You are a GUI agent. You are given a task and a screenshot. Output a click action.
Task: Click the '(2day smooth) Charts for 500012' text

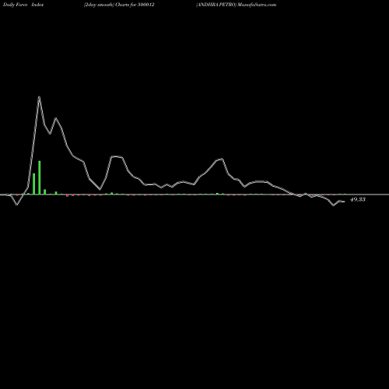click(x=119, y=5)
